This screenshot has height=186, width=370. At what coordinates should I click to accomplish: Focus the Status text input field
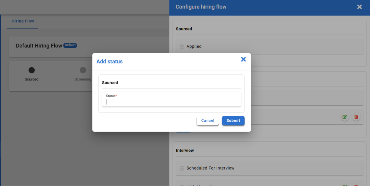171,102
